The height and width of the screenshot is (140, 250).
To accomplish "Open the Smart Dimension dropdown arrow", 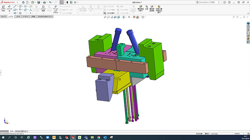I will 9,13.
